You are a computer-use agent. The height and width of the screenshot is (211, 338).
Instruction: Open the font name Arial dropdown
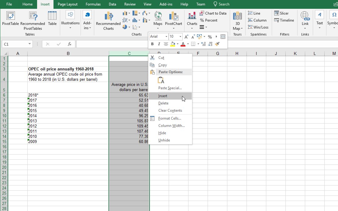[x=166, y=37]
